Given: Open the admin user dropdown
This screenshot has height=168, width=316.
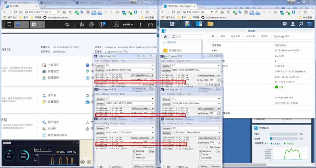Looking at the screenshot, I should coord(128,25).
